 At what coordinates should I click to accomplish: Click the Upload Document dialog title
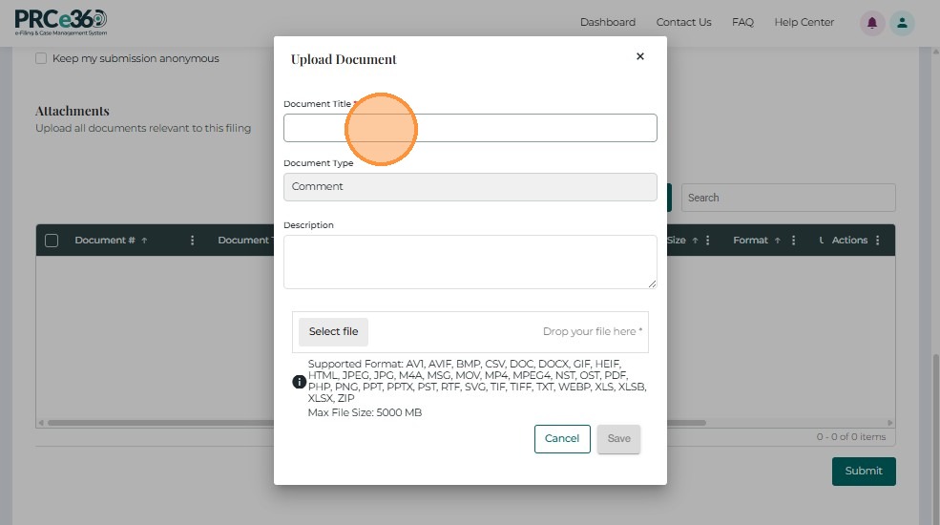click(344, 59)
